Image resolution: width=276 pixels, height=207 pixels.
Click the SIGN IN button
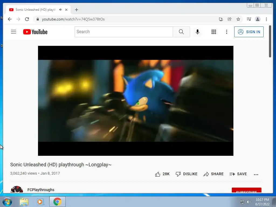249,32
